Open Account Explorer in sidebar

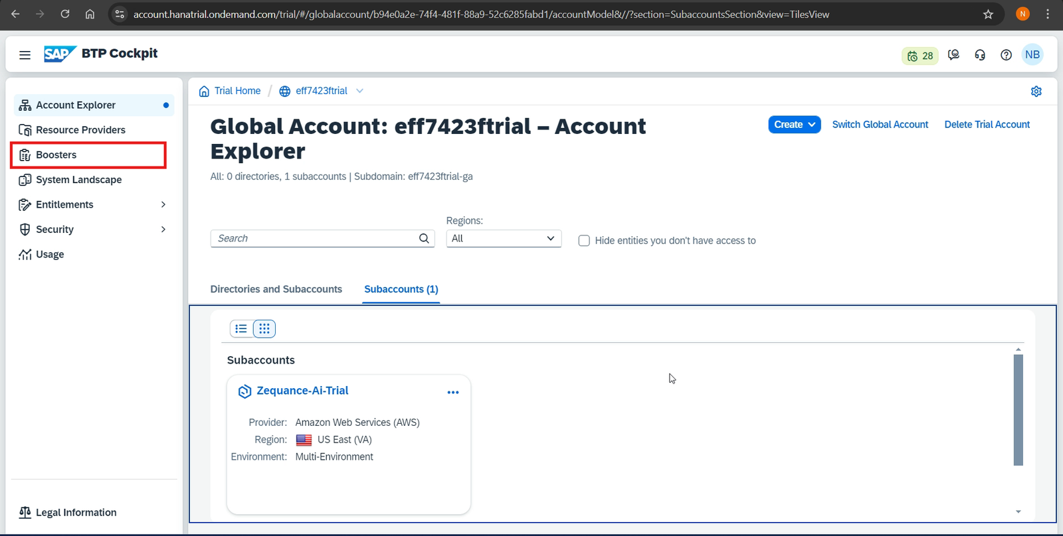[x=94, y=105]
